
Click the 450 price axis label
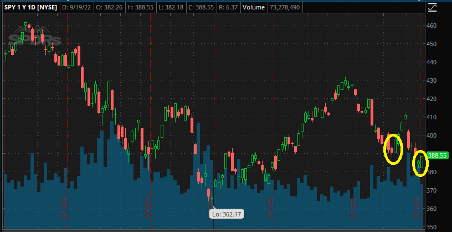tap(432, 44)
